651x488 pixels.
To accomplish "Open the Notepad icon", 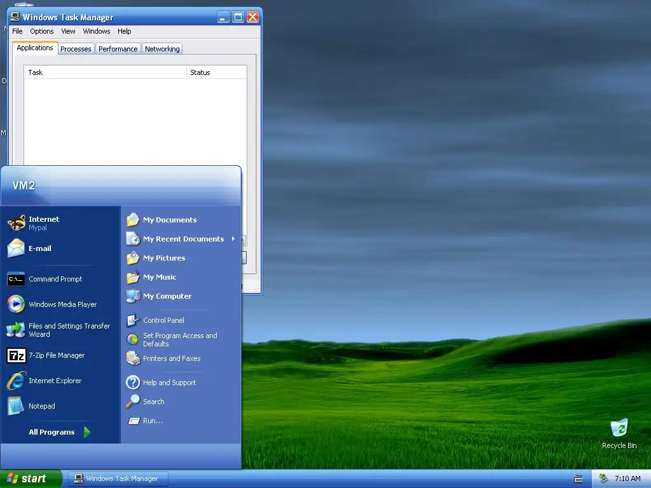I will pyautogui.click(x=16, y=406).
